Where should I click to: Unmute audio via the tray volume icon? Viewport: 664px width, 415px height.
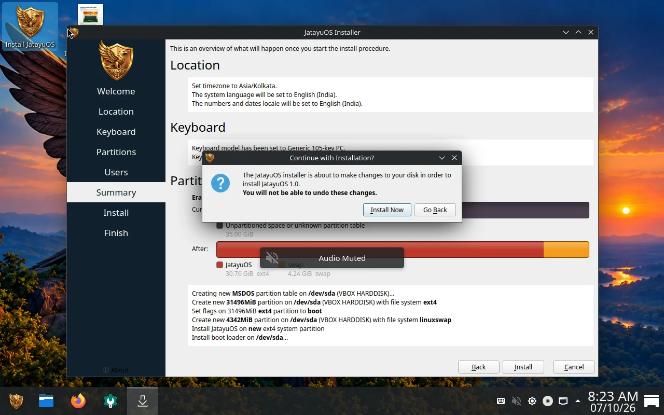[x=516, y=401]
